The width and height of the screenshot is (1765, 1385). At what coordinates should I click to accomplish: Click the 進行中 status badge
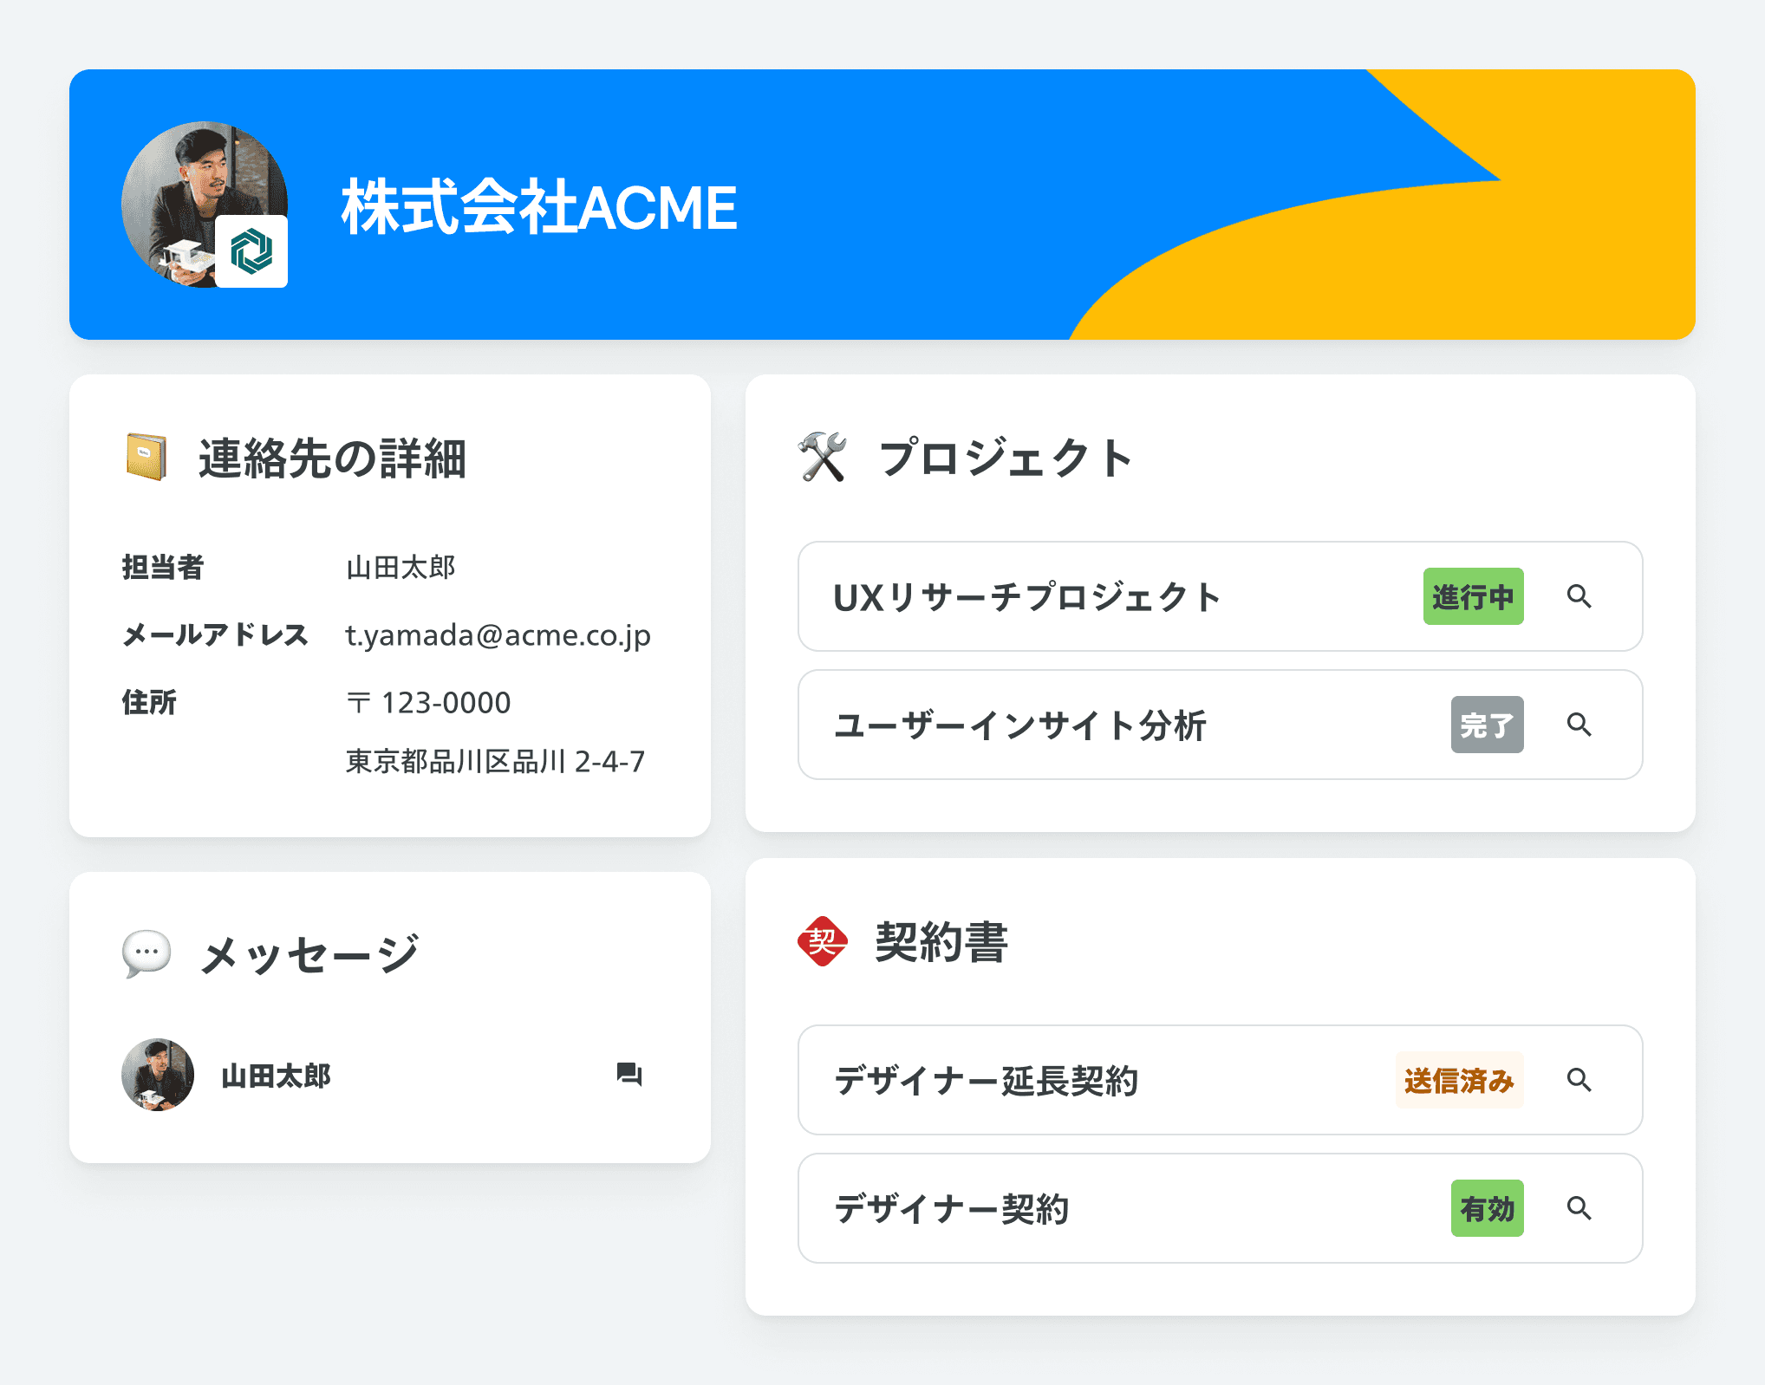[x=1473, y=596]
